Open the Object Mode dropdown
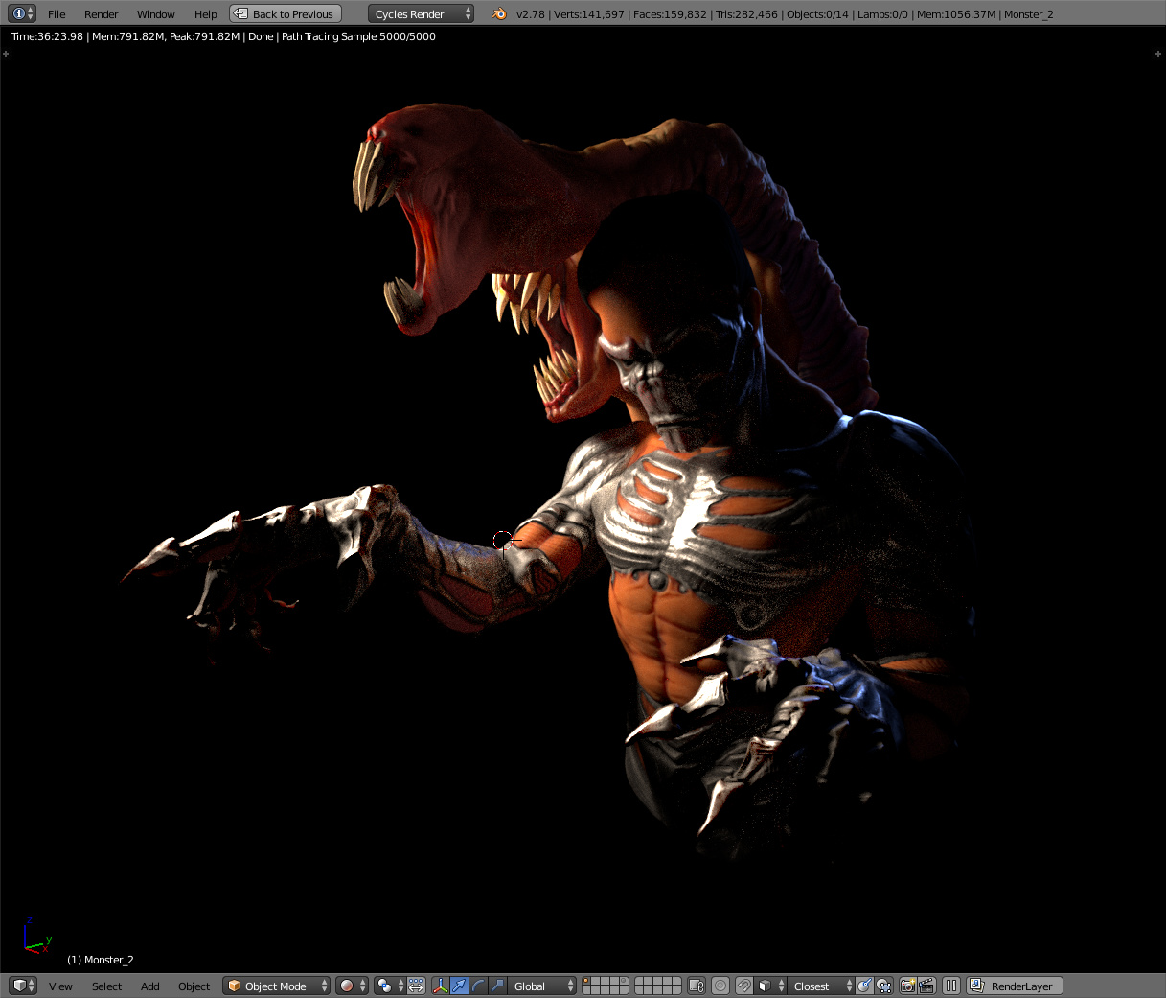Screen dimensions: 1166x998 click(x=277, y=986)
